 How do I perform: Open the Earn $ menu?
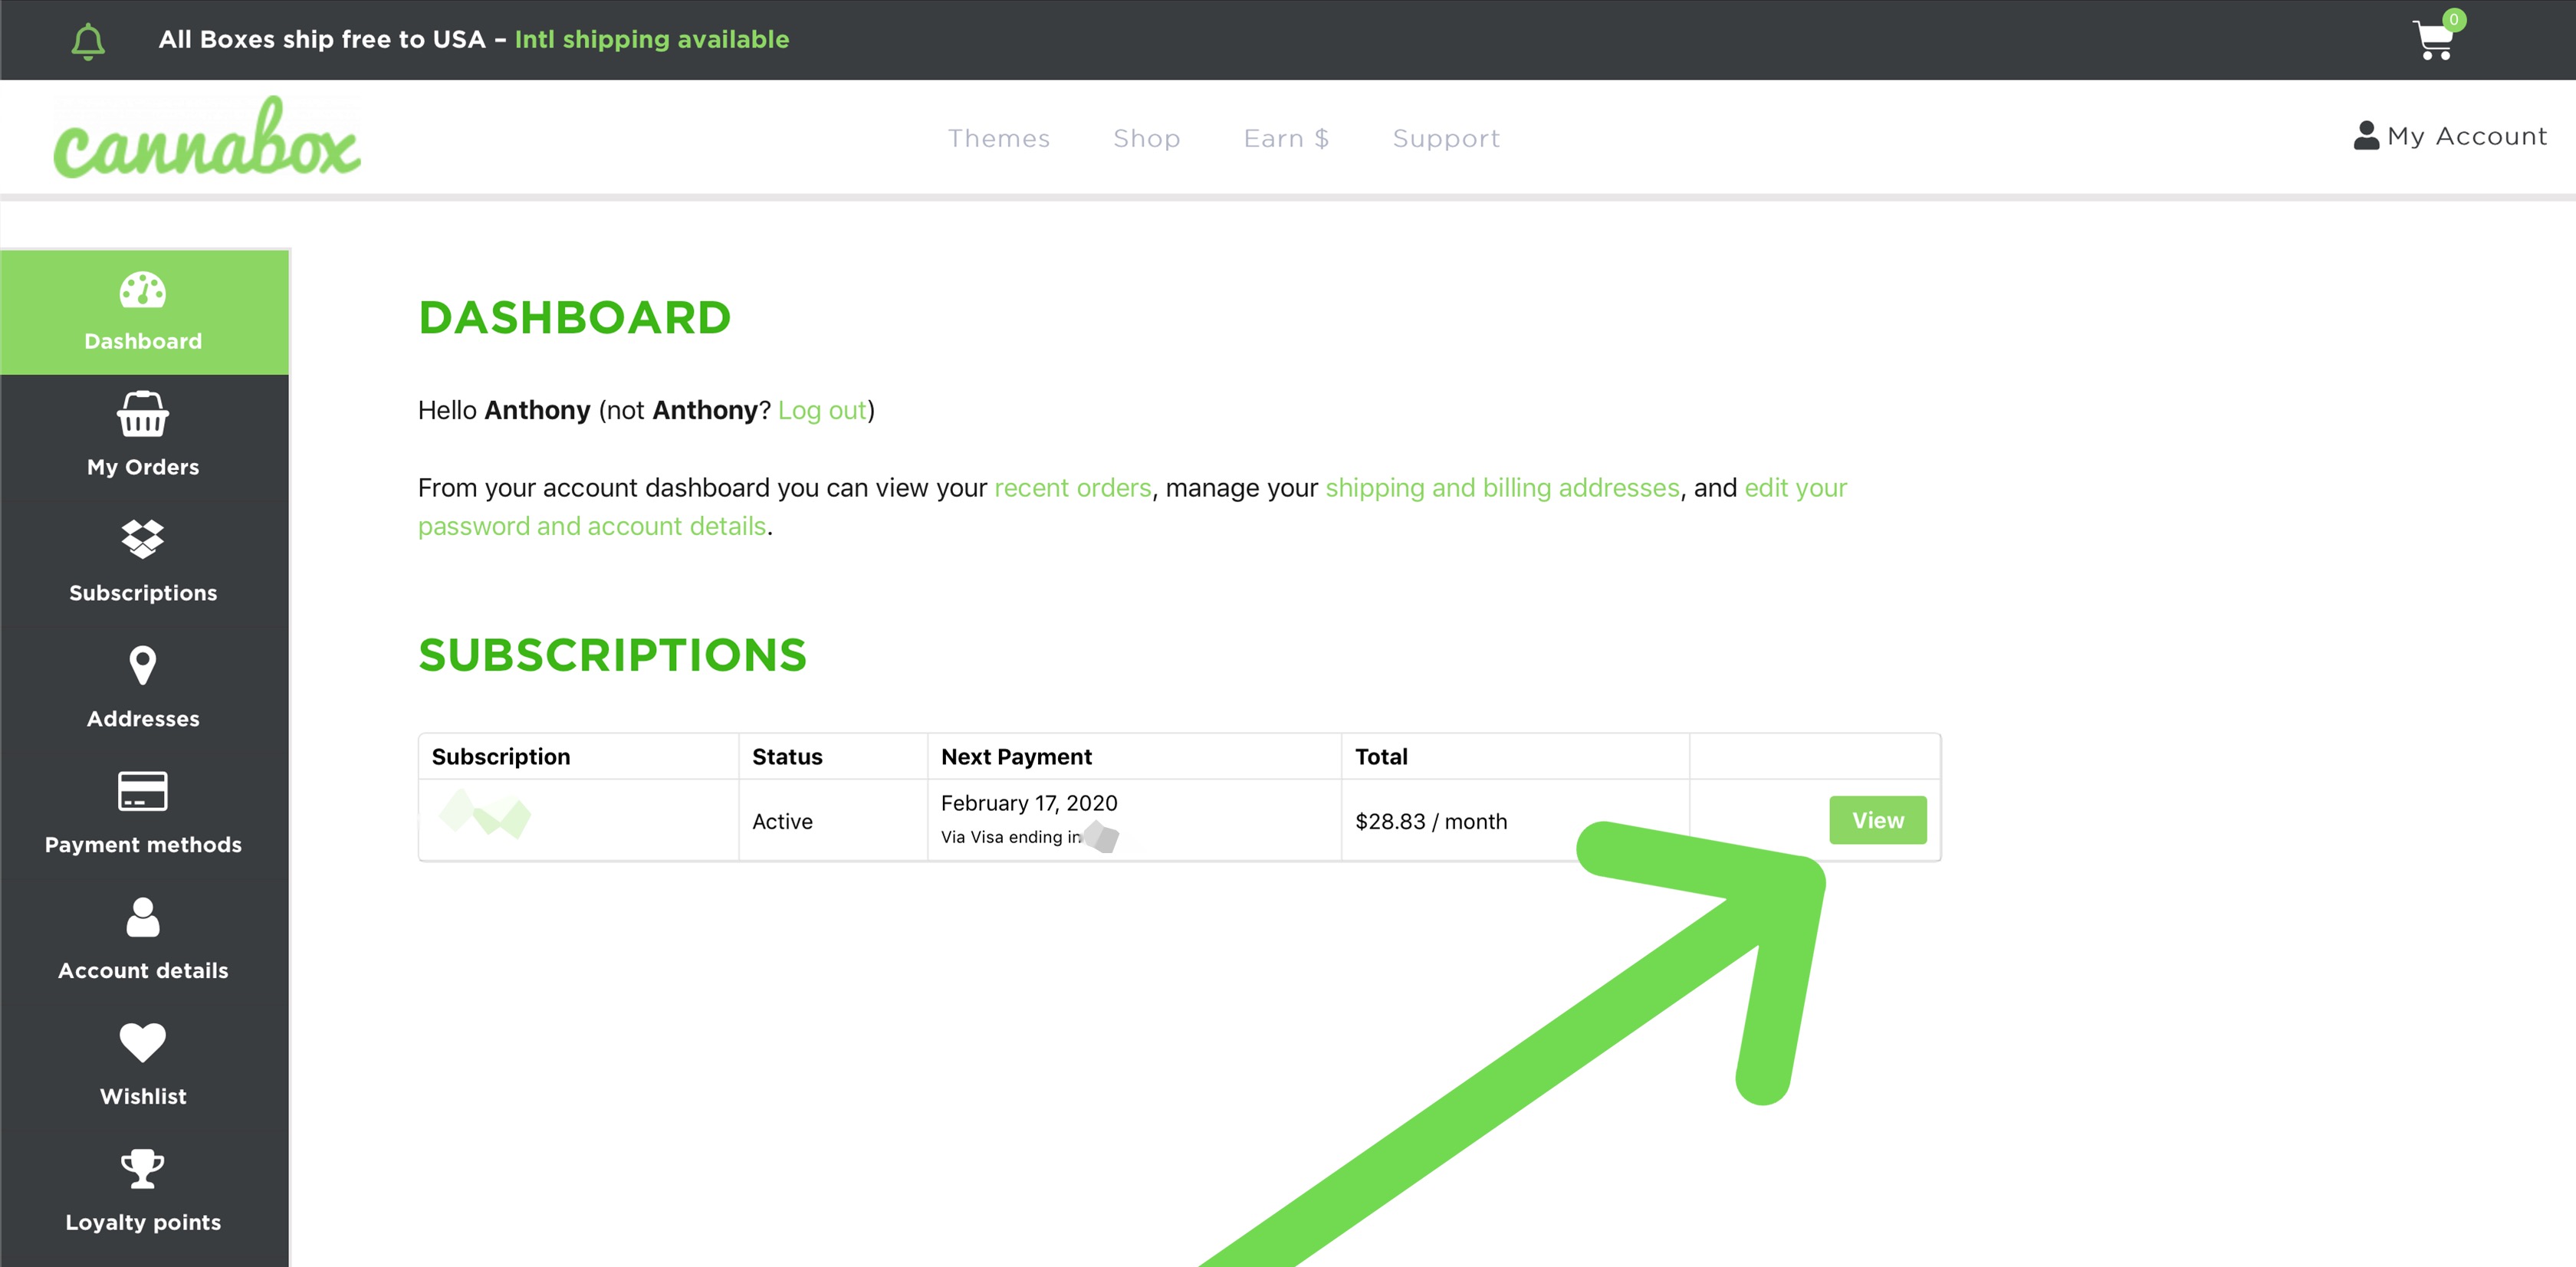click(1286, 138)
